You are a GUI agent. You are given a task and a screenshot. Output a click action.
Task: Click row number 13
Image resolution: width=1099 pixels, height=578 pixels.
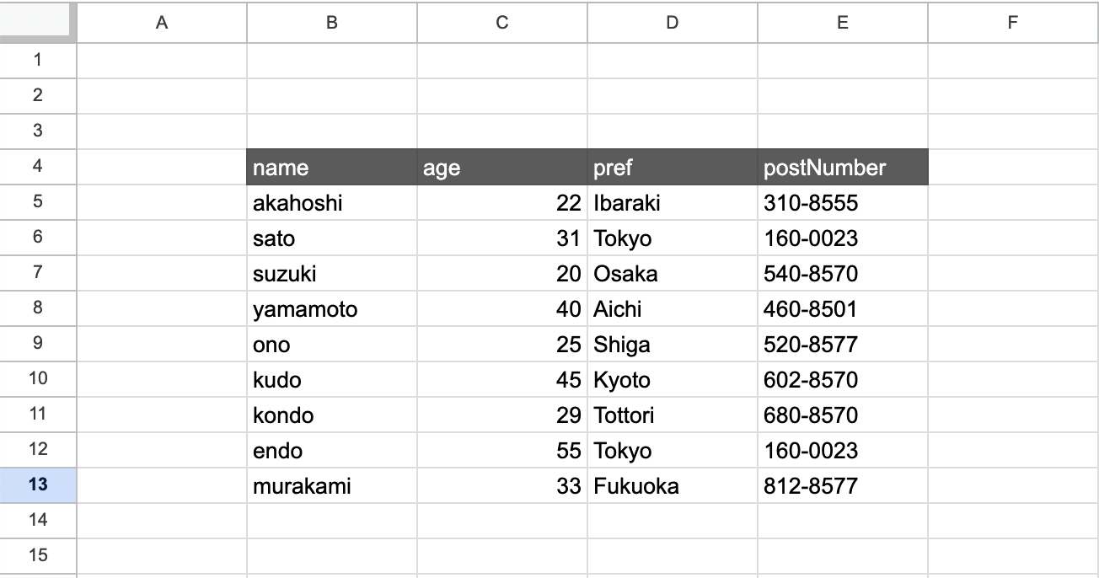point(38,485)
